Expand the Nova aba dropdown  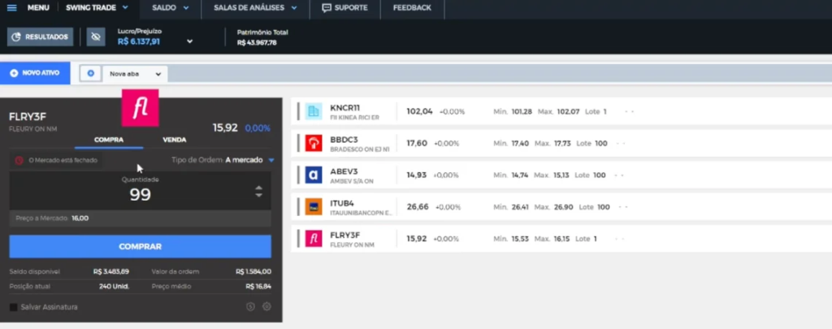pyautogui.click(x=157, y=74)
